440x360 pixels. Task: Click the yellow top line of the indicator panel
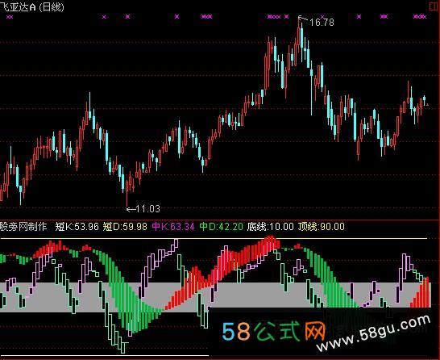[214, 239]
